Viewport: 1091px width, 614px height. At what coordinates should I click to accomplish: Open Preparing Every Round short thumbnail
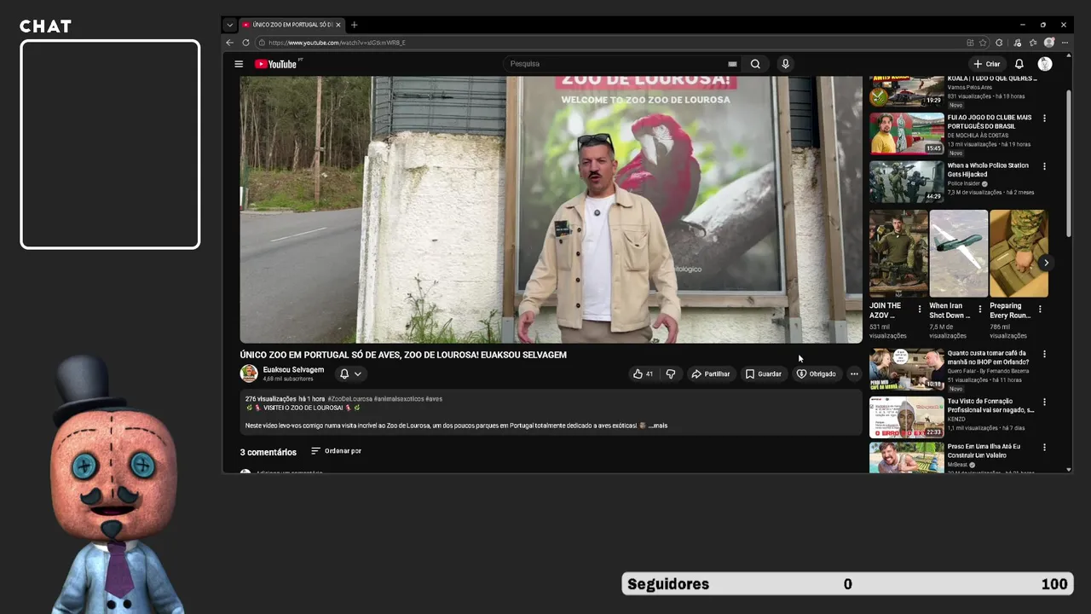coord(1019,253)
